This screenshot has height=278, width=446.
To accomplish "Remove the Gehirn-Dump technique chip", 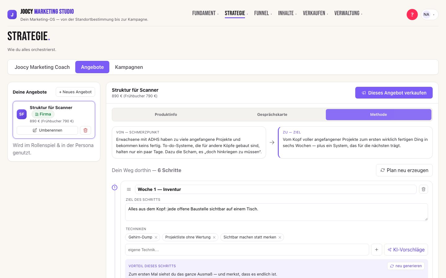I will click(x=156, y=237).
